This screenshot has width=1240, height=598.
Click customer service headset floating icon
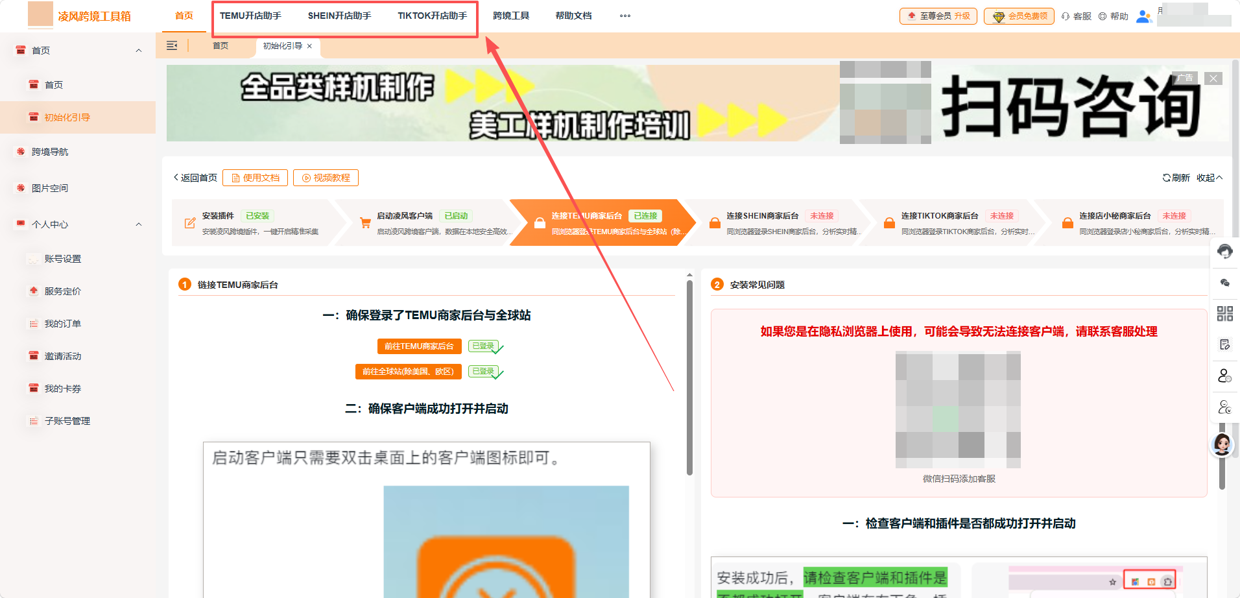pos(1224,252)
